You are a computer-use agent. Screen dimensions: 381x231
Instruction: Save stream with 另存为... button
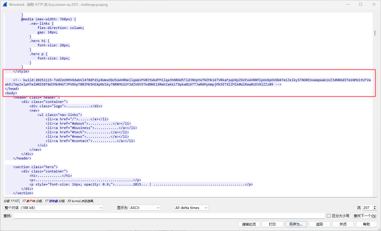pyautogui.click(x=296, y=224)
